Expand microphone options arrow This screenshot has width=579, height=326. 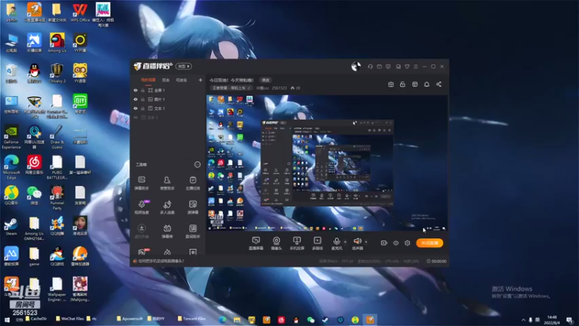click(x=345, y=242)
